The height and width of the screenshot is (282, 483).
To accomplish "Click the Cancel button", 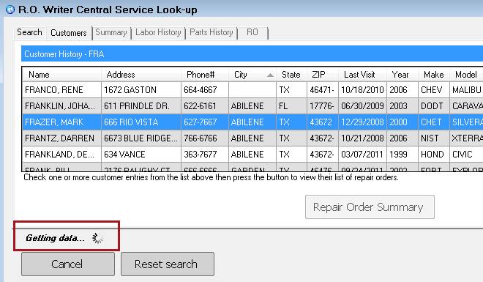I will (x=68, y=264).
